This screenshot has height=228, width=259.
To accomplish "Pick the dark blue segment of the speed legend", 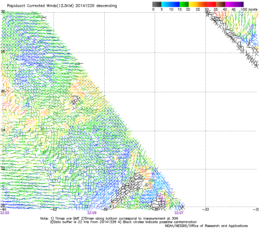I will (x=175, y=4).
